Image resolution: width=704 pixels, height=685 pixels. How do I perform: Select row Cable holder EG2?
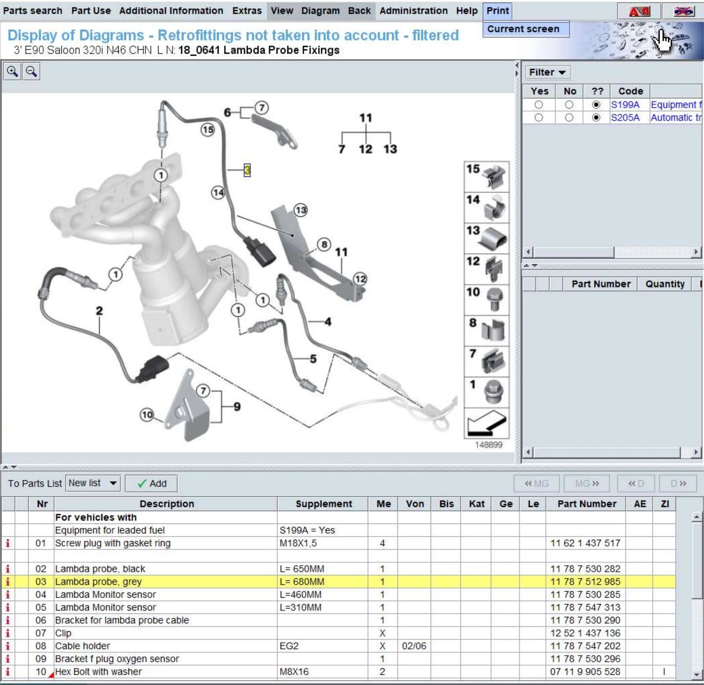coord(338,646)
